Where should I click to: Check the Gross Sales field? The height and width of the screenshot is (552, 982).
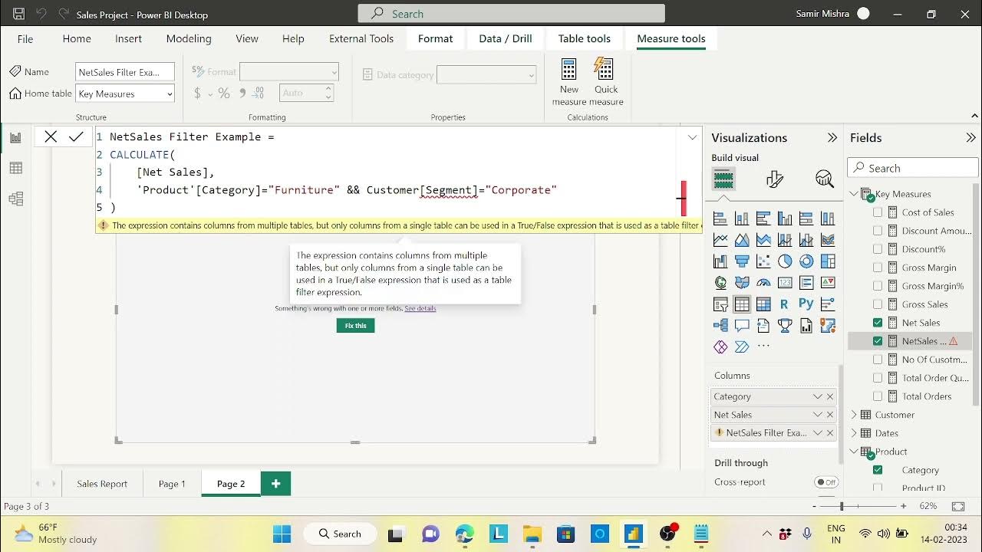pyautogui.click(x=878, y=304)
